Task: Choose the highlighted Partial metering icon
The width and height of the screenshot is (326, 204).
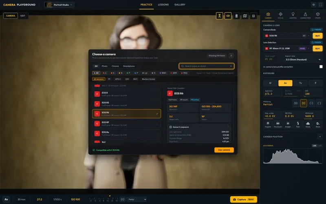Action: click(304, 103)
